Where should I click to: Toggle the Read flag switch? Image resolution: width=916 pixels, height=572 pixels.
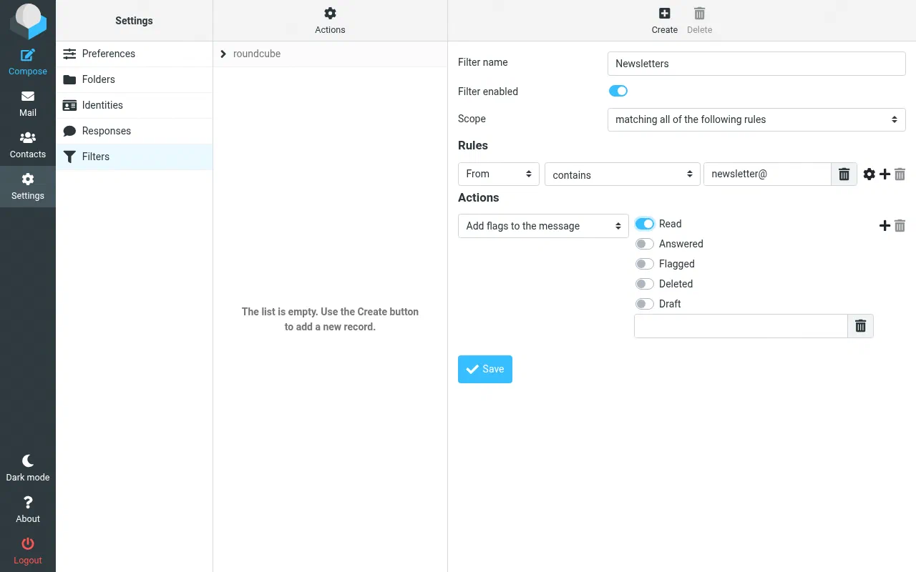pos(645,224)
